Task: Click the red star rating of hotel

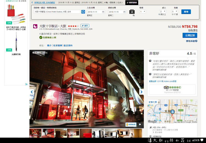Action: (x=73, y=26)
